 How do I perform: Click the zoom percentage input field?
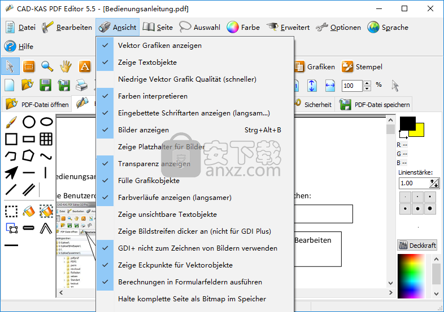click(352, 86)
